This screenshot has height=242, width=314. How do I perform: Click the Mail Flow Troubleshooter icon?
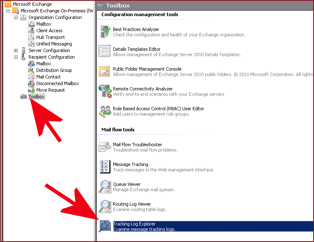tap(105, 147)
